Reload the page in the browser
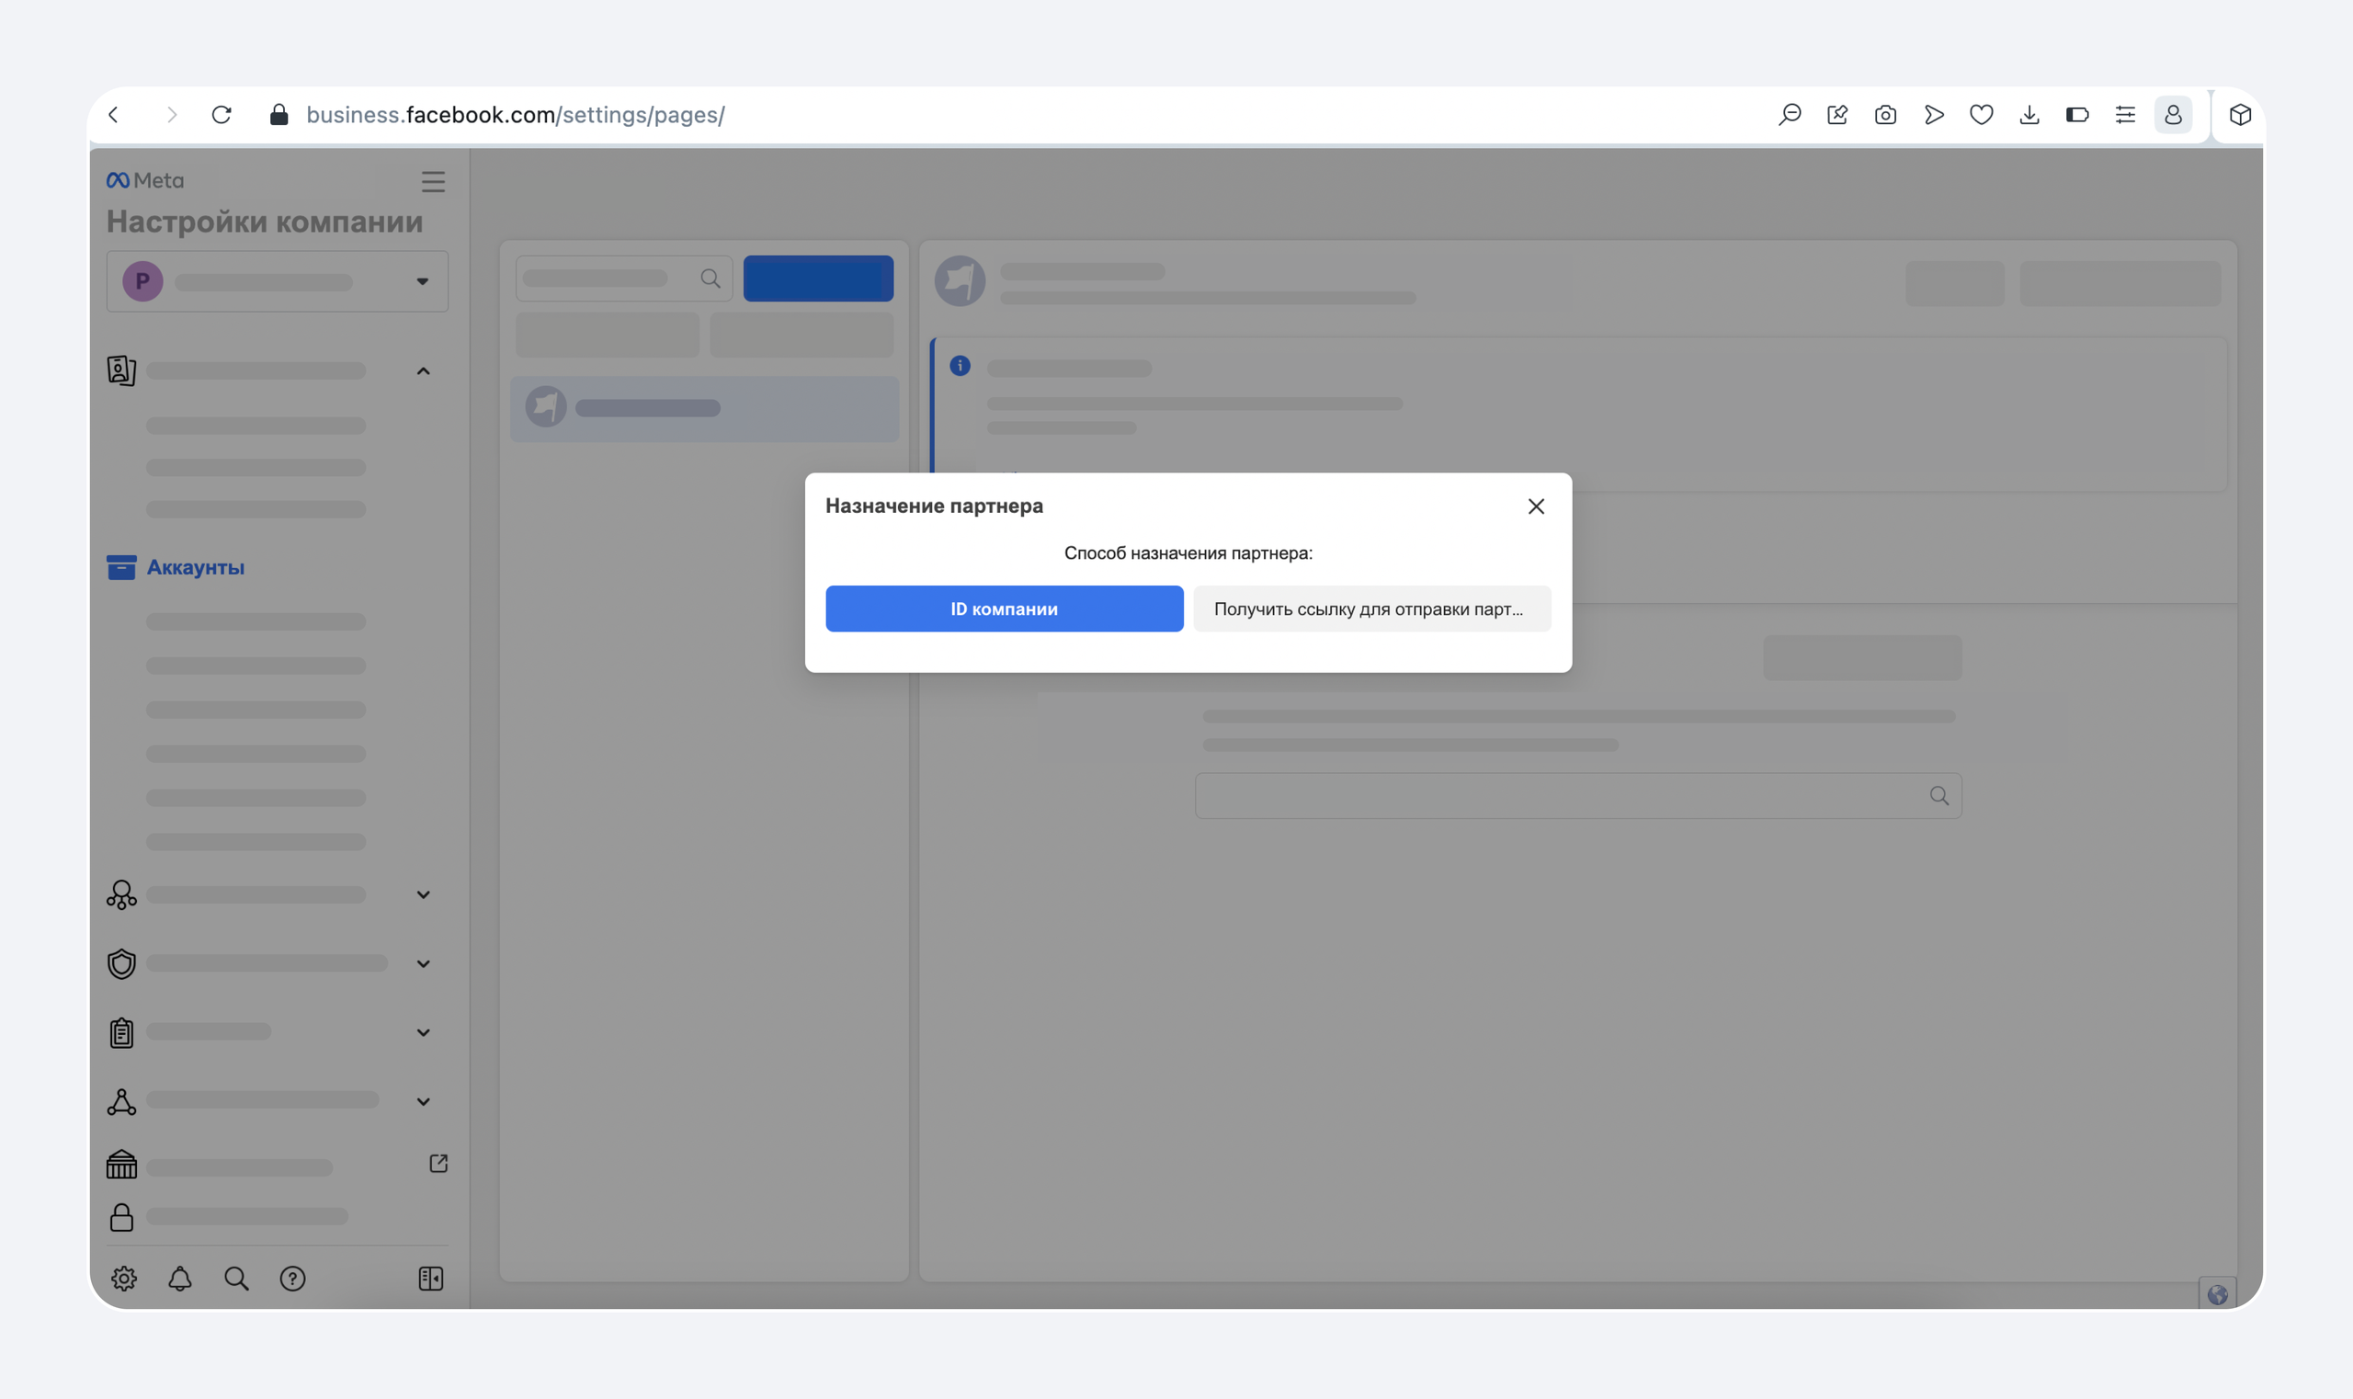Image resolution: width=2353 pixels, height=1399 pixels. pos(222,115)
